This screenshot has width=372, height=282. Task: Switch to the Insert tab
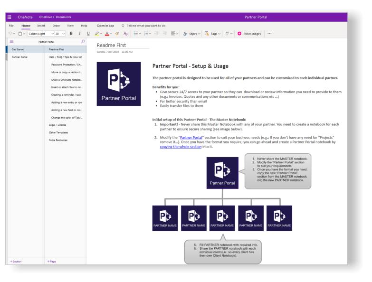click(x=41, y=26)
